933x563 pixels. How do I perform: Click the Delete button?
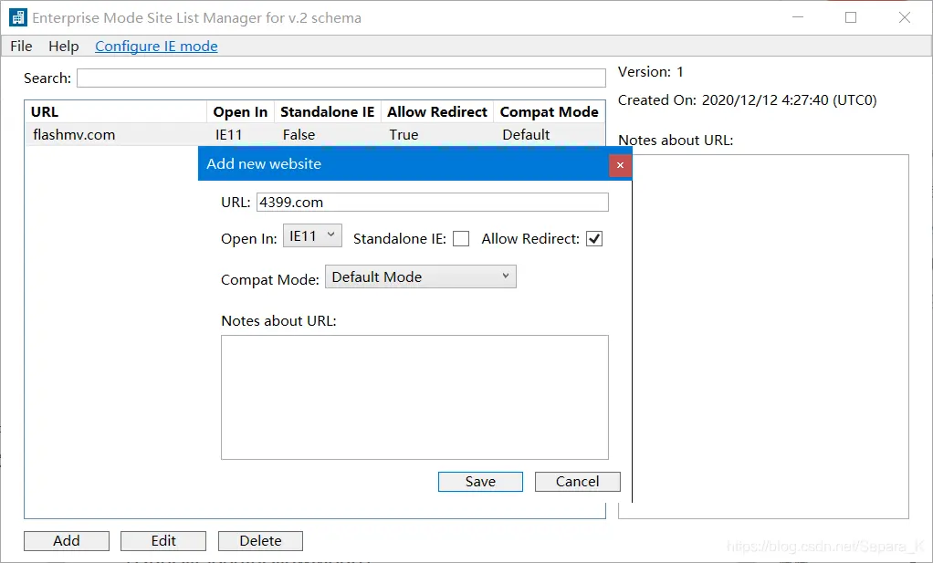260,541
